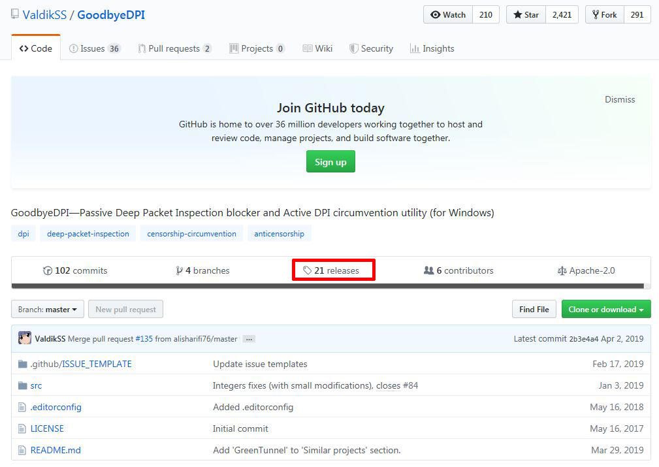Open the 291 forks count

pos(637,15)
